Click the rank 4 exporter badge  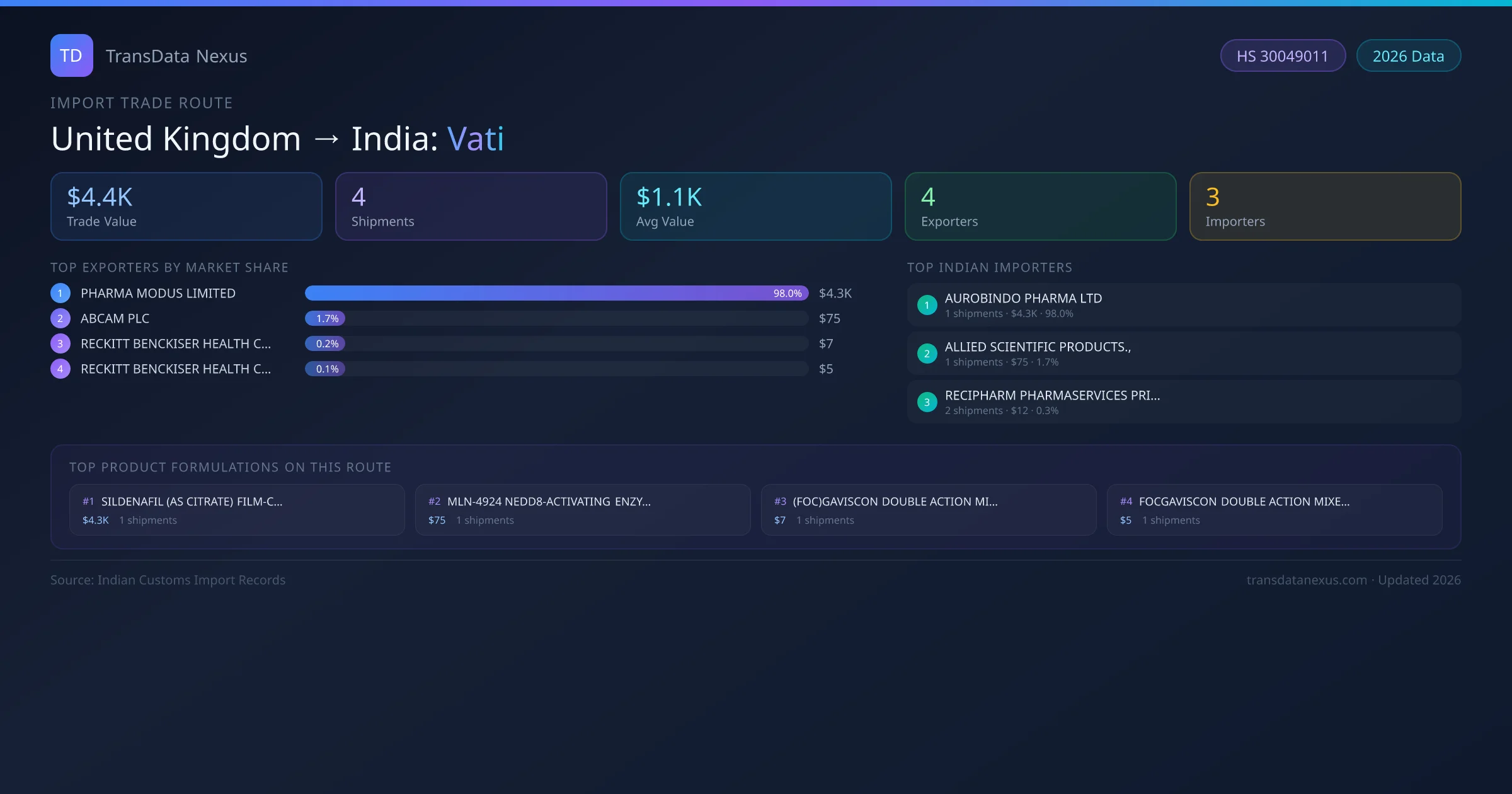pyautogui.click(x=60, y=369)
